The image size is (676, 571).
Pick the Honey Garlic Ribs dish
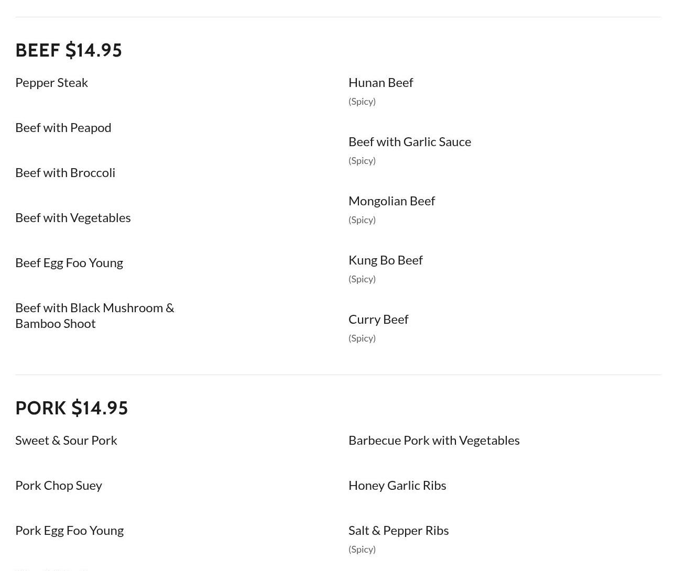click(x=397, y=486)
